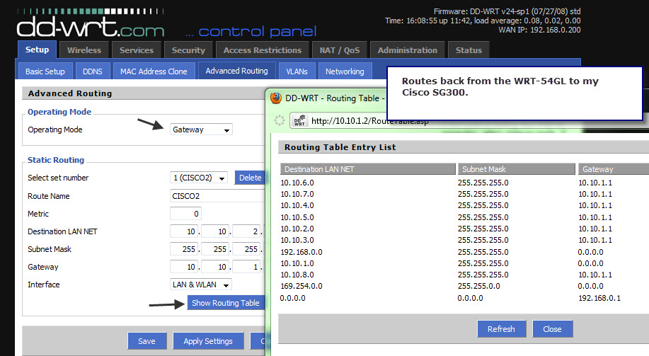The image size is (649, 356).
Task: Click second octet of Destination LAN NET
Action: pyautogui.click(x=215, y=231)
